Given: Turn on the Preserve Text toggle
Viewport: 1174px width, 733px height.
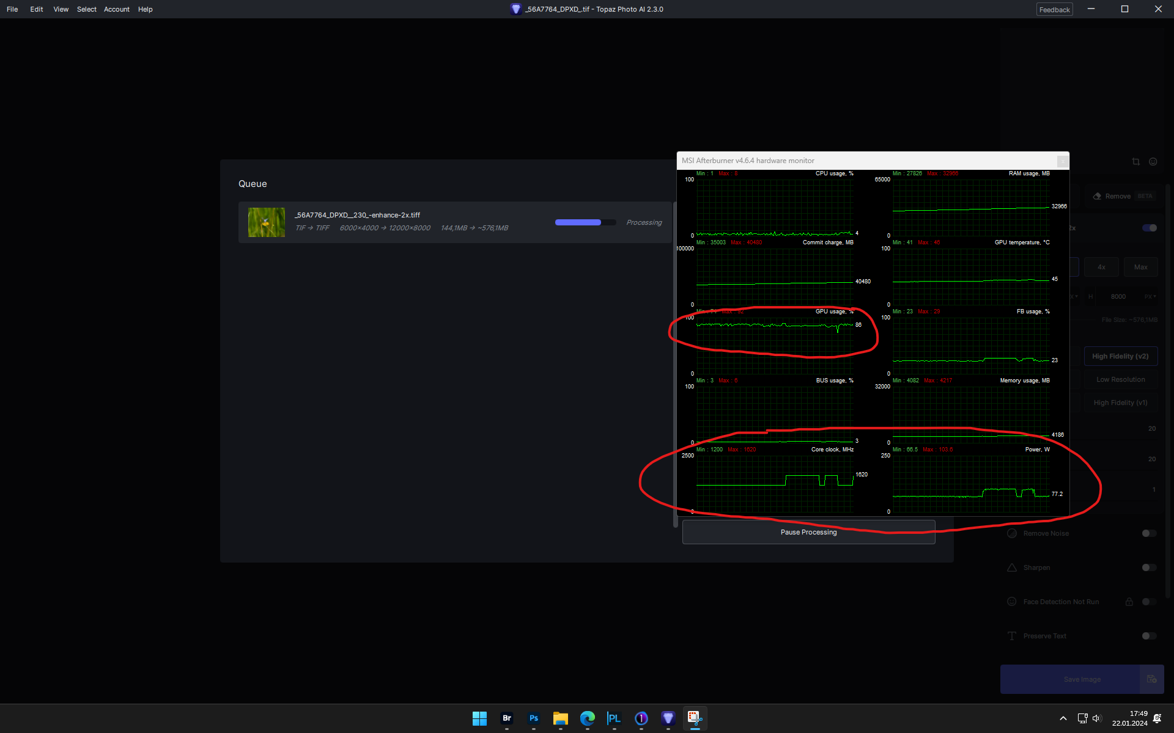Looking at the screenshot, I should (1149, 636).
